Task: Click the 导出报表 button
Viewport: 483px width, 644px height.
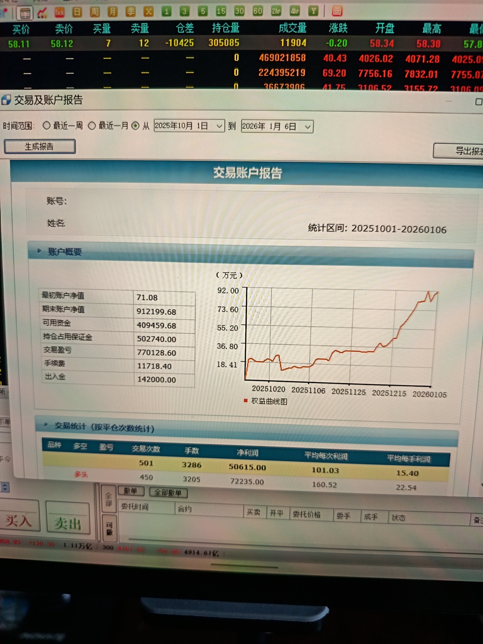Action: tap(458, 151)
